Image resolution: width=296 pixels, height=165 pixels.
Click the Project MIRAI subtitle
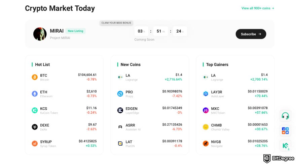tap(60, 38)
